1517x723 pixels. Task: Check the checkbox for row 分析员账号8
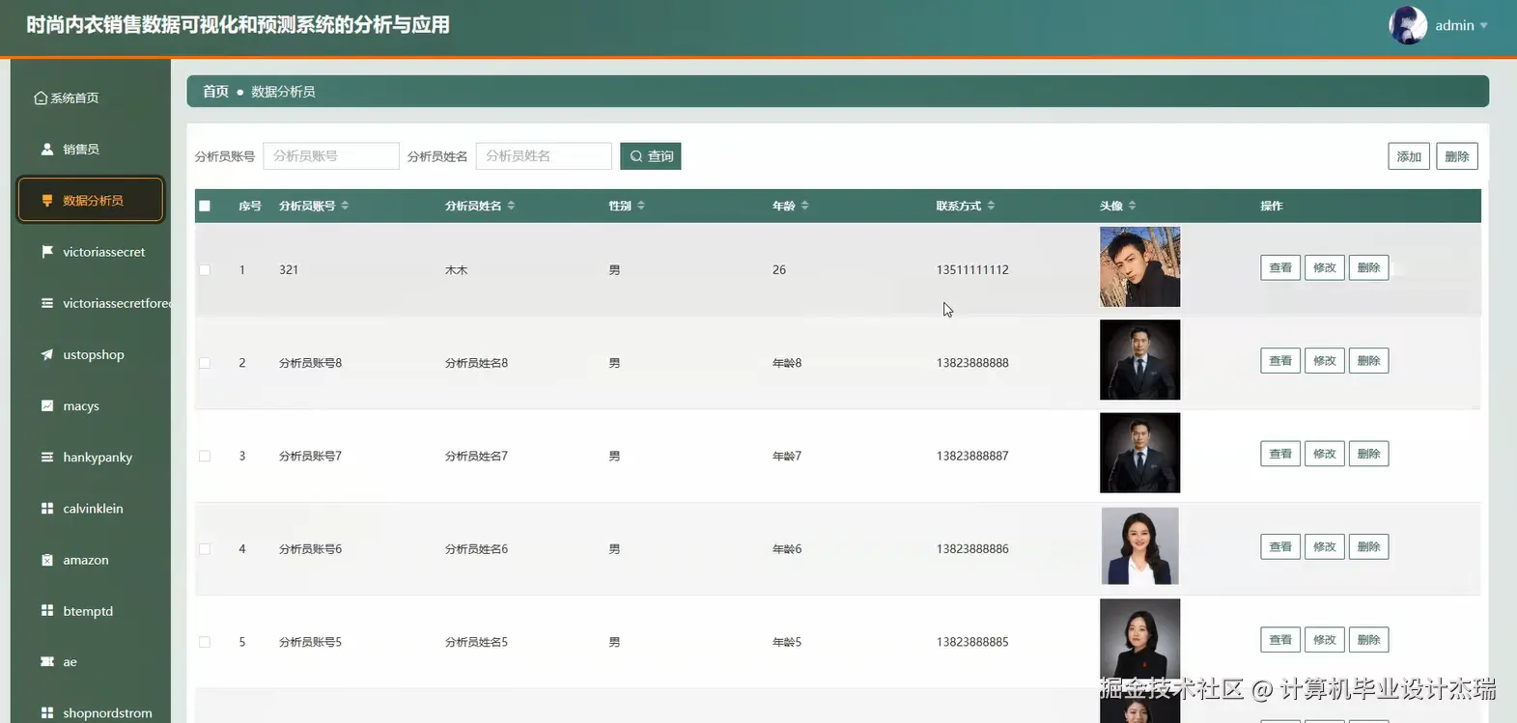coord(205,363)
